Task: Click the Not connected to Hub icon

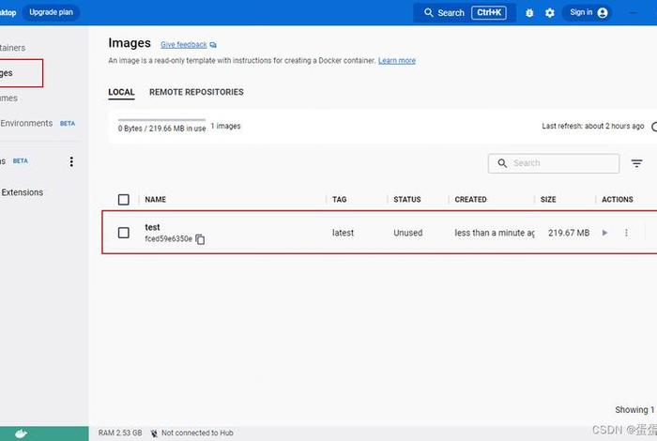Action: (154, 433)
